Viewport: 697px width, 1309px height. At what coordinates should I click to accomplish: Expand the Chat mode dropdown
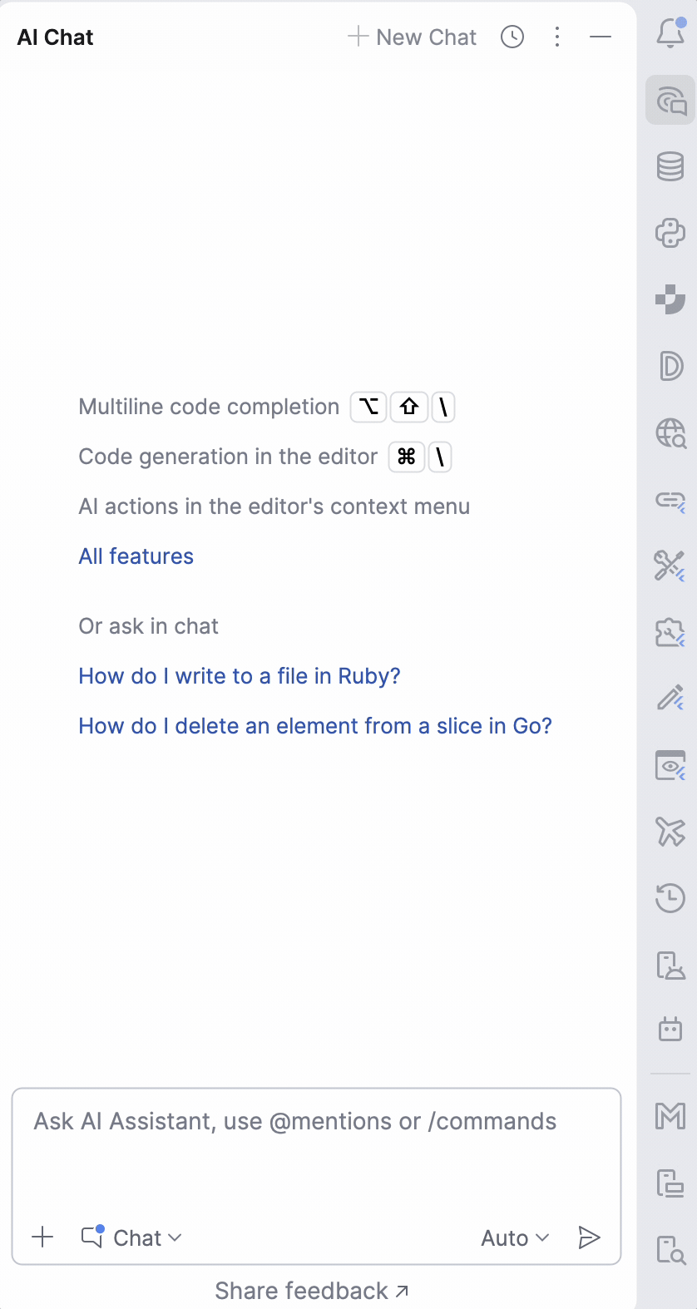coord(131,1237)
